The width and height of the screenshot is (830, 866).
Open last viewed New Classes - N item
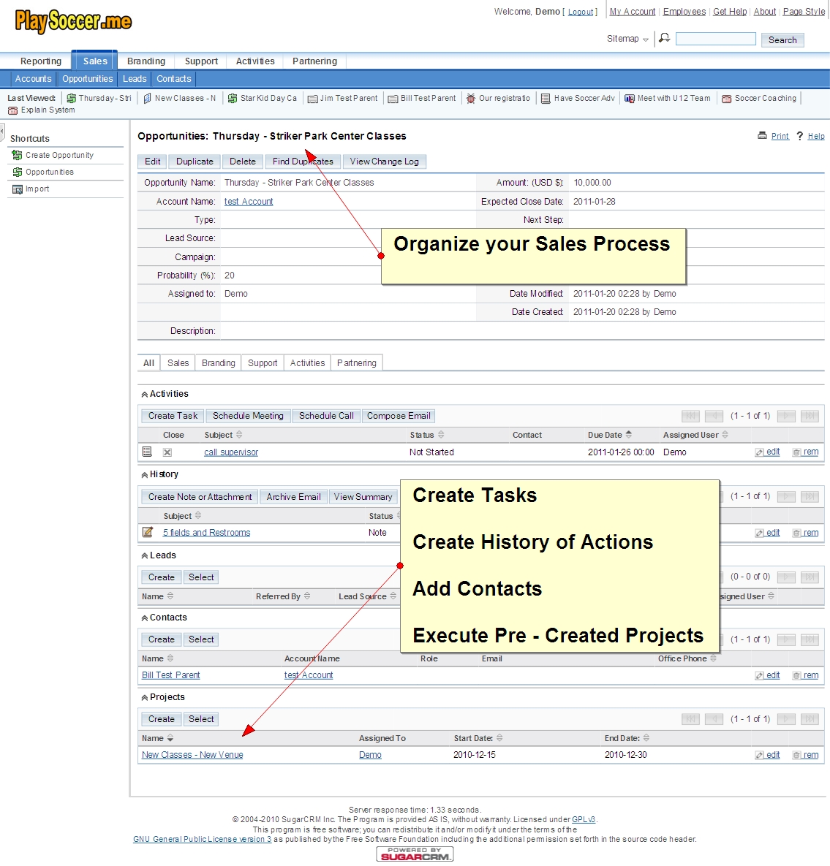pos(180,99)
